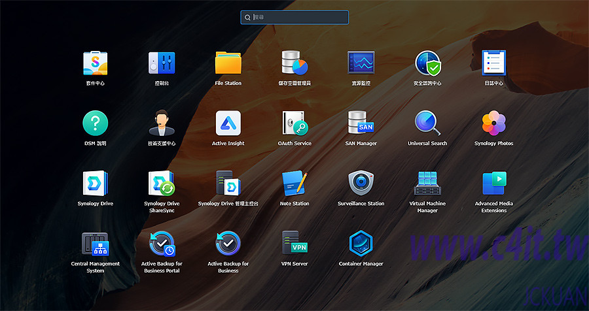Launch Note Station
Image resolution: width=589 pixels, height=311 pixels.
coord(294,184)
